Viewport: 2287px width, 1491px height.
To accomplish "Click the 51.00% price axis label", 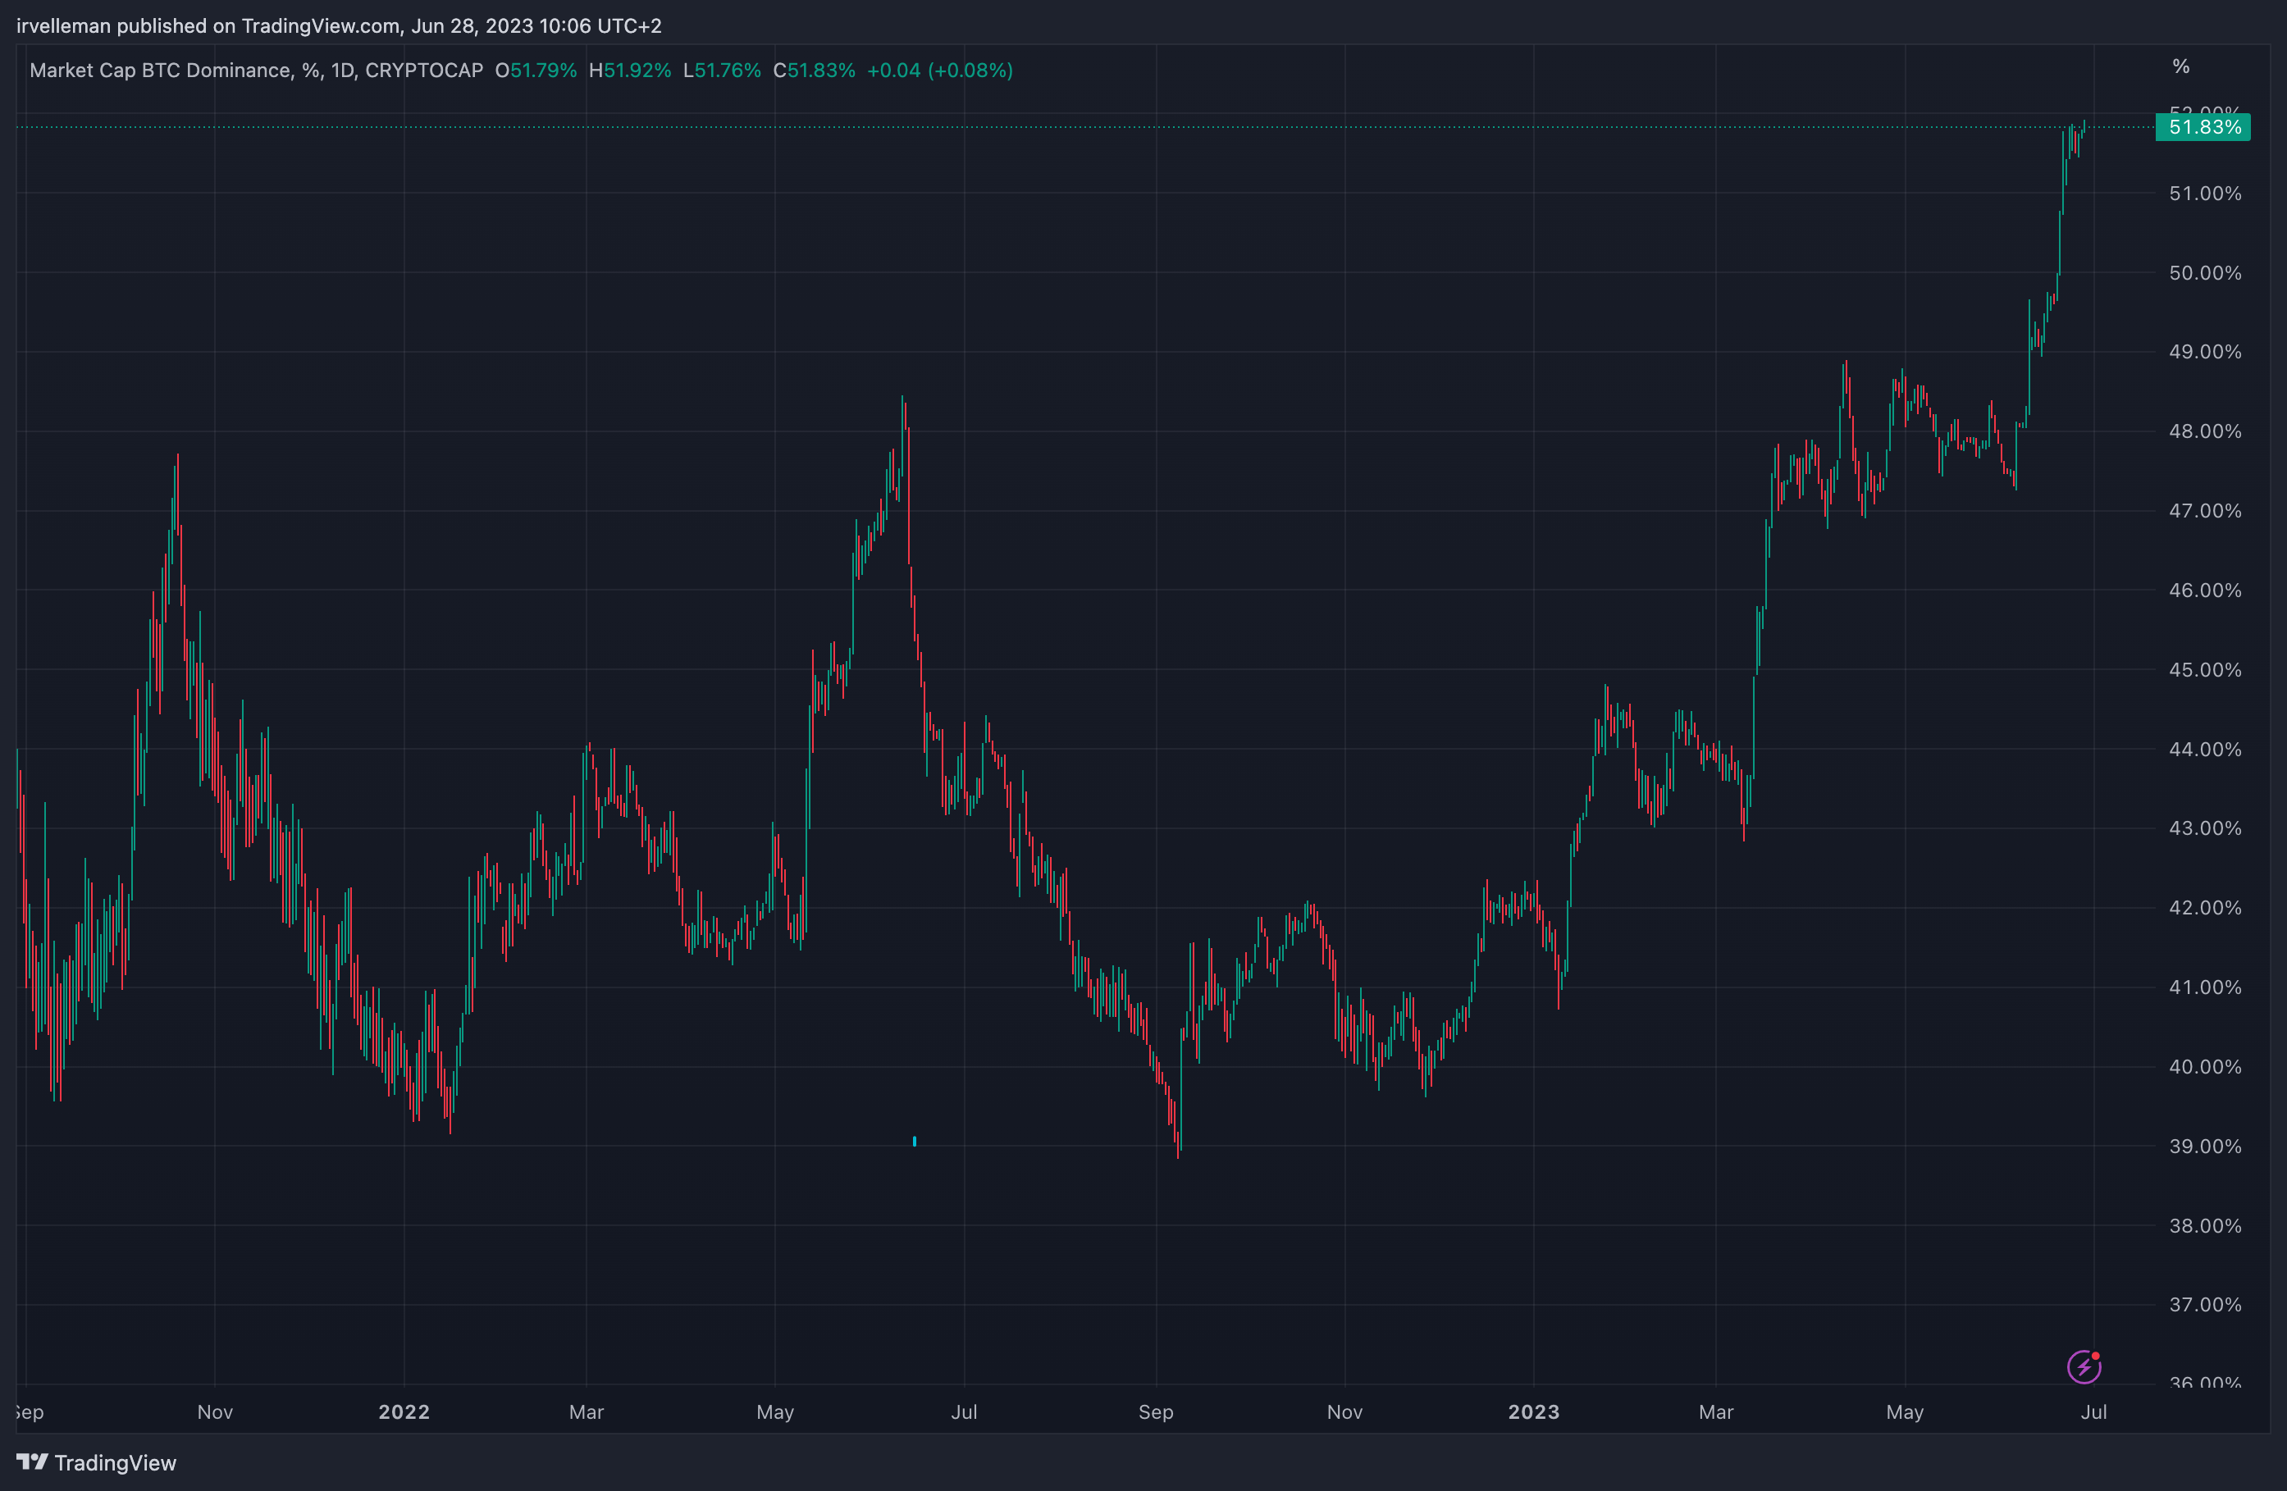I will [x=2204, y=193].
